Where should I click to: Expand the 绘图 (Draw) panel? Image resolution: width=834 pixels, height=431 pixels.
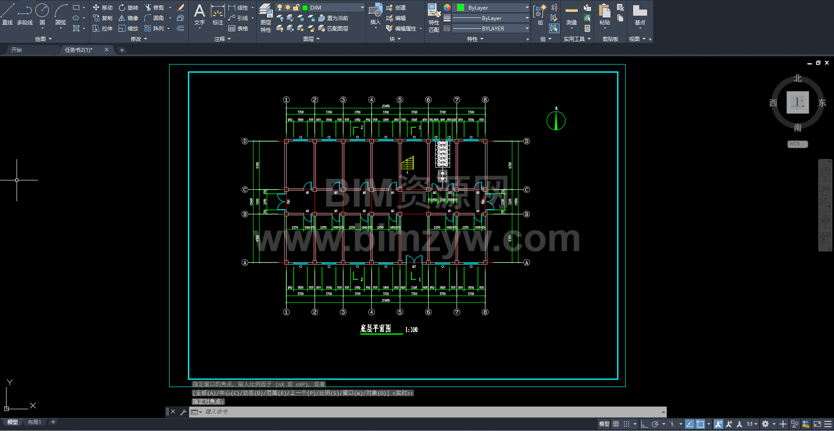[x=43, y=39]
